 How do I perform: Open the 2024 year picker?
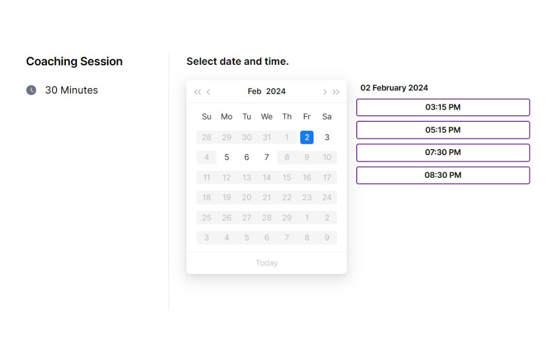pos(276,91)
